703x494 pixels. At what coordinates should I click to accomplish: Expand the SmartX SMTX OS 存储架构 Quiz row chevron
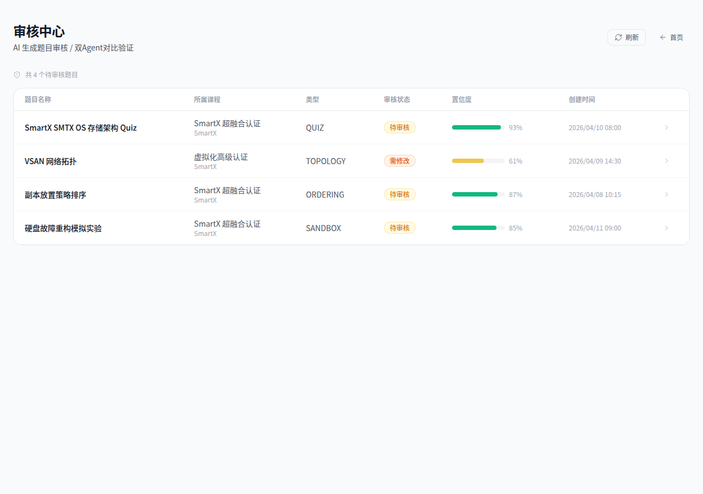[x=667, y=127]
